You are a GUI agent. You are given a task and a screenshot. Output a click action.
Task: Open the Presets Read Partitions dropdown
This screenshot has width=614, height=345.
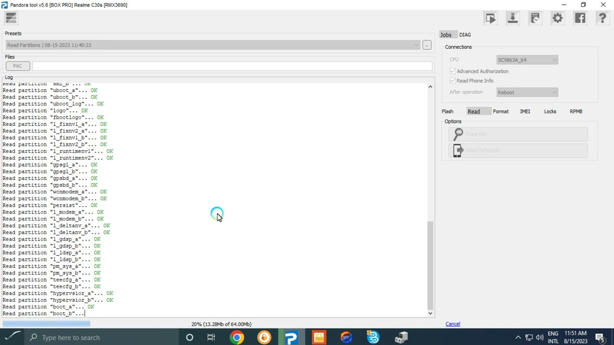pyautogui.click(x=213, y=45)
